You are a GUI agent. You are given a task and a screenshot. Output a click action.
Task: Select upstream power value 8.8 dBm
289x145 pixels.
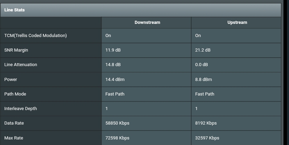204,80
